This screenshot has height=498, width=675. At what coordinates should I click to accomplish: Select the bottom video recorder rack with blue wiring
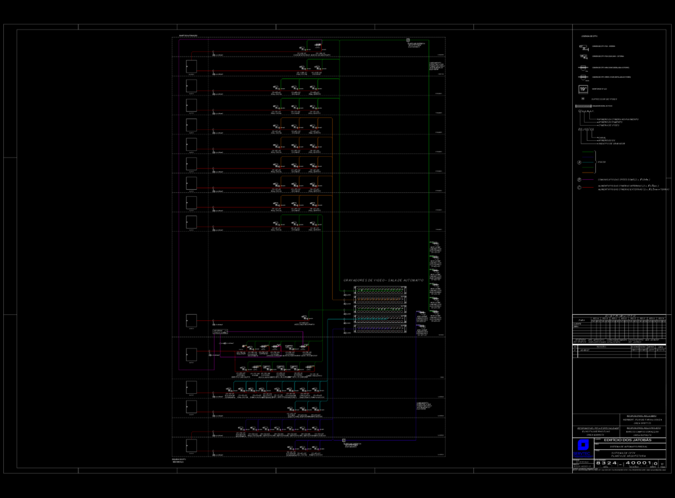[x=380, y=329]
